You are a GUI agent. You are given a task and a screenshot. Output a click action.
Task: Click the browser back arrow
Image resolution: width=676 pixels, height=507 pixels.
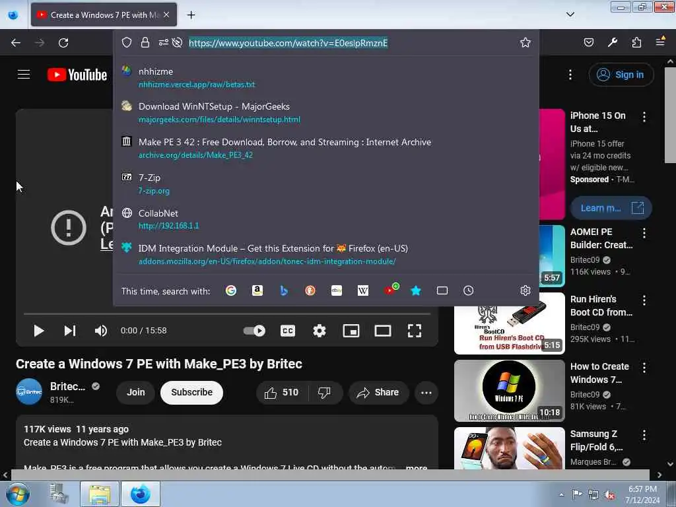click(16, 43)
